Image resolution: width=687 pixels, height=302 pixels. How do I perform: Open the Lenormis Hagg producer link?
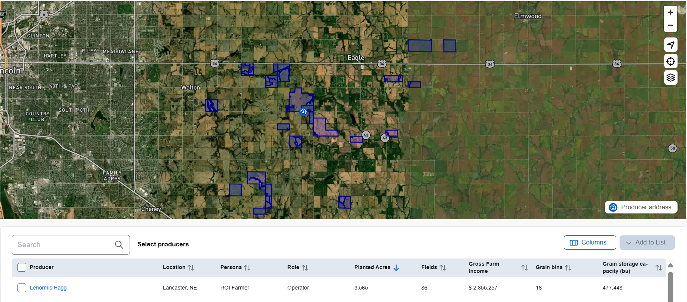tap(48, 288)
